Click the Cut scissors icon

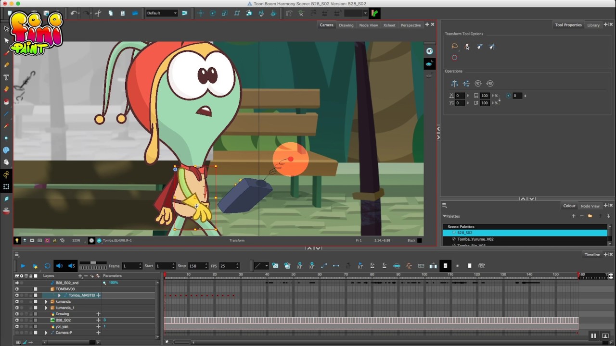pyautogui.click(x=98, y=13)
